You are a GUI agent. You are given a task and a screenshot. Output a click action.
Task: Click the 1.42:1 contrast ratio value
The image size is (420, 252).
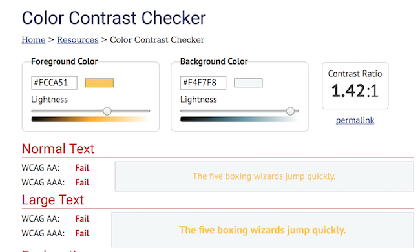click(355, 90)
